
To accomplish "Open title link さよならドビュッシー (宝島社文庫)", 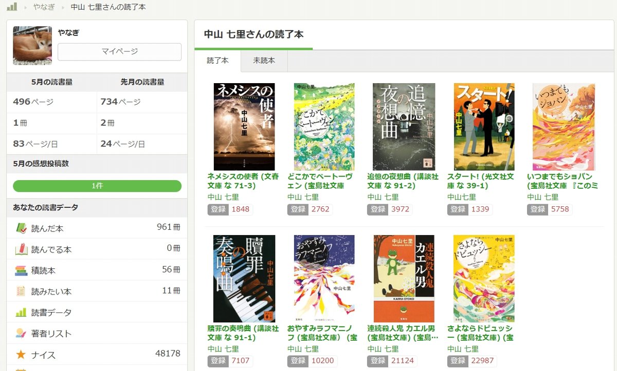I will click(480, 333).
